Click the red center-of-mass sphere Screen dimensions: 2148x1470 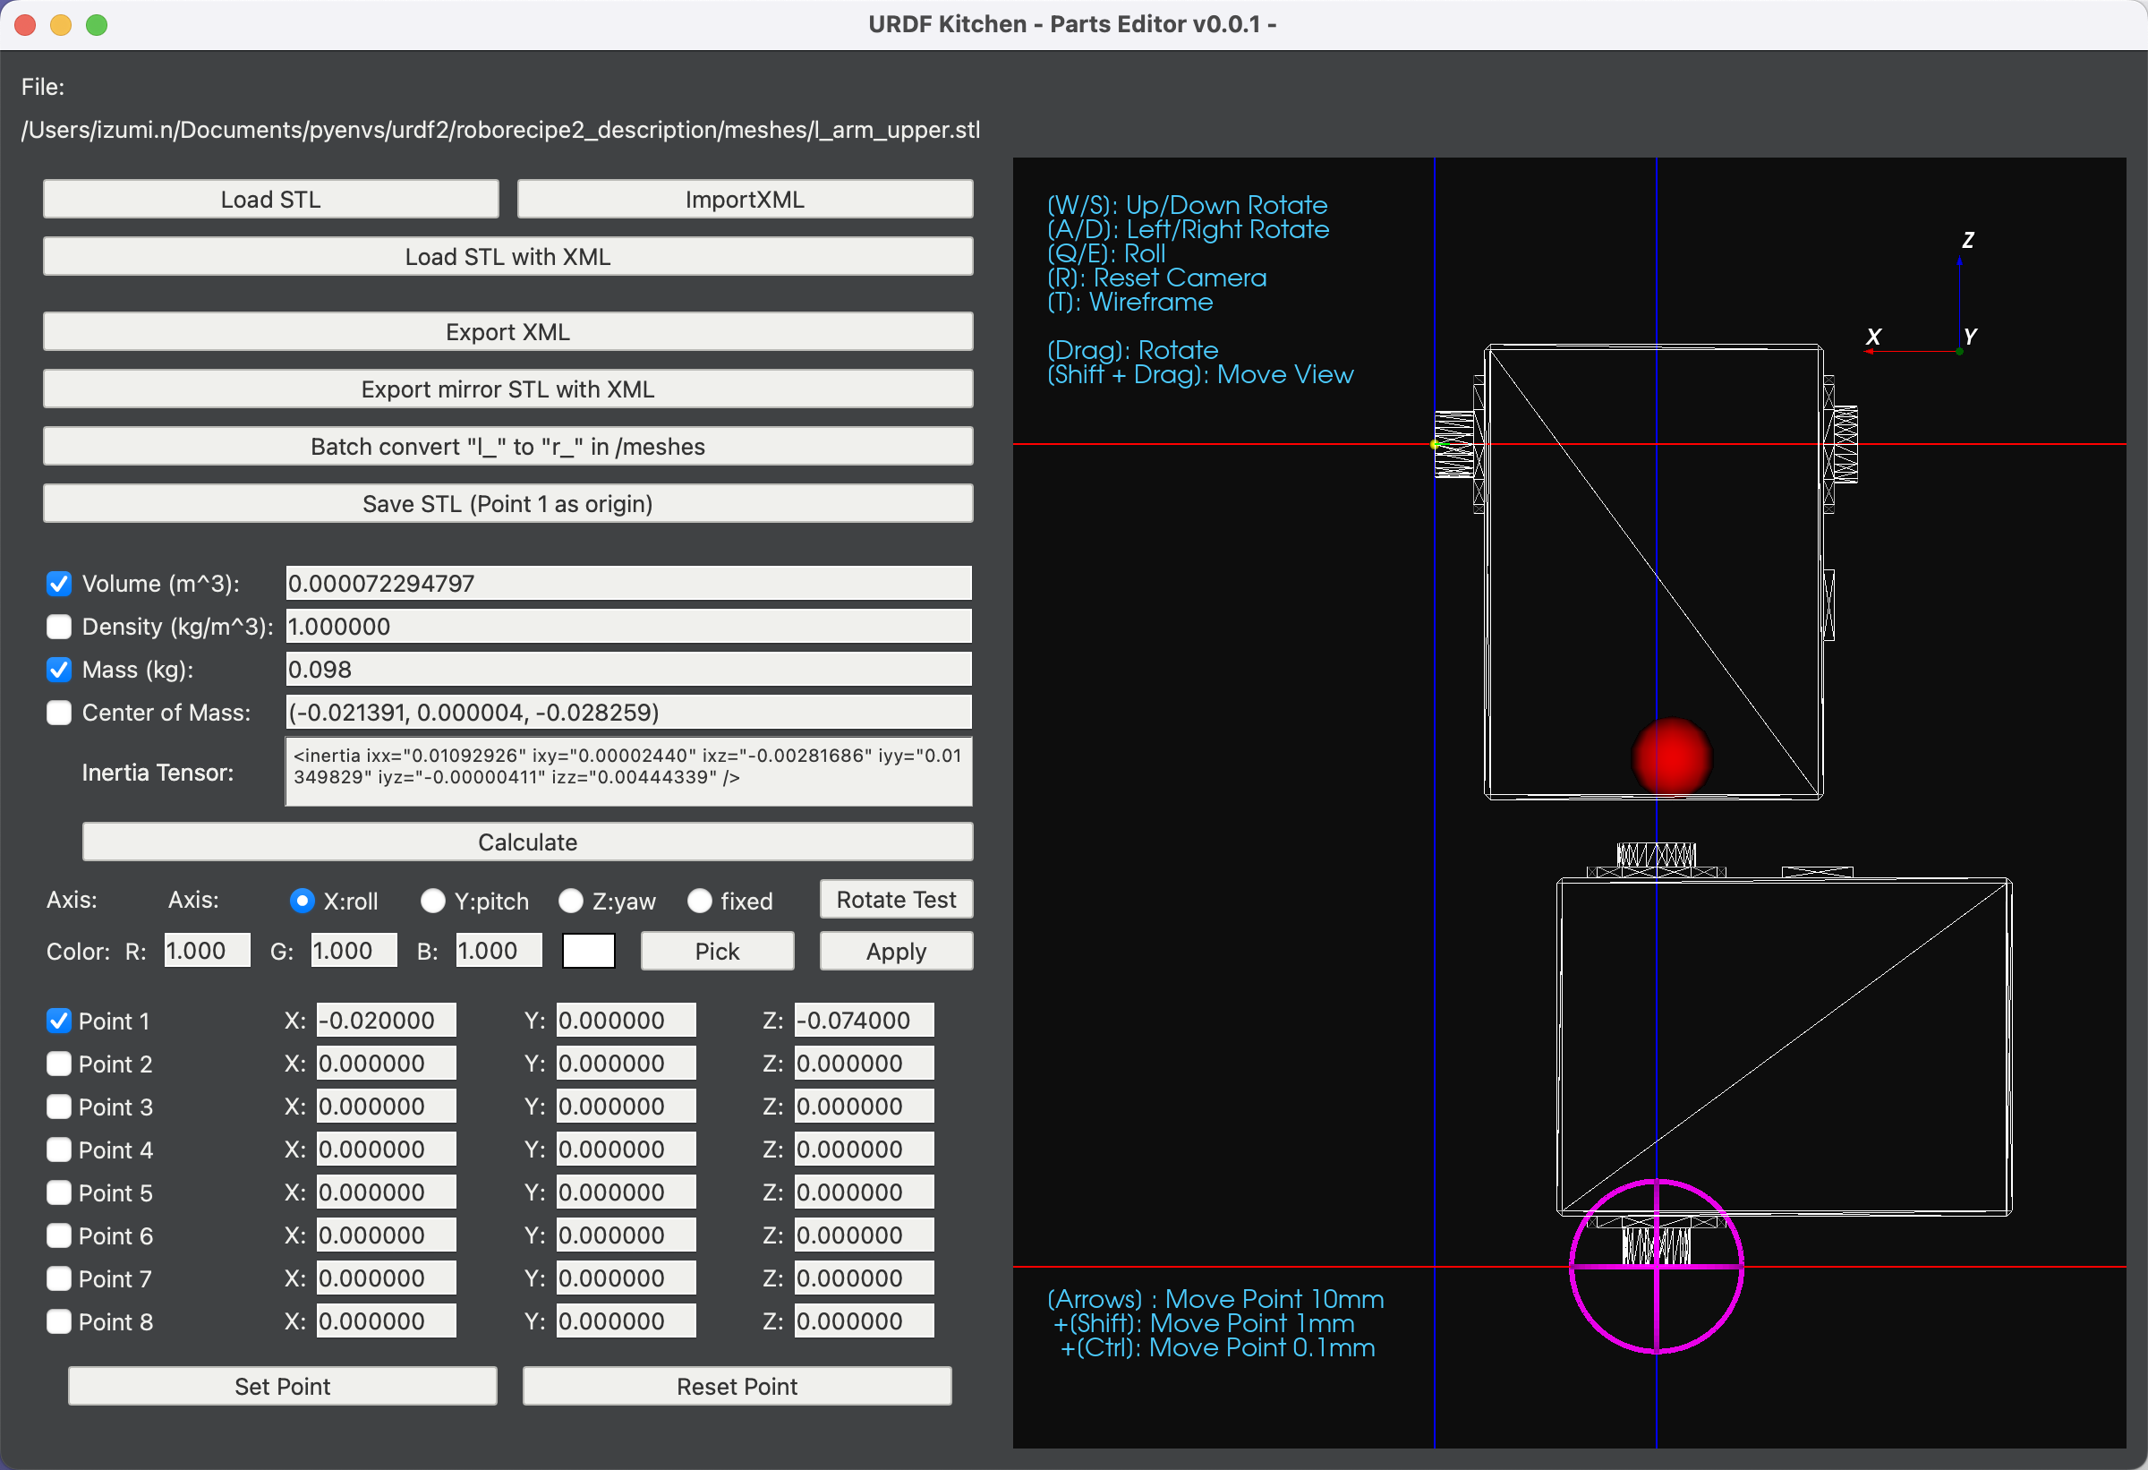[1671, 757]
